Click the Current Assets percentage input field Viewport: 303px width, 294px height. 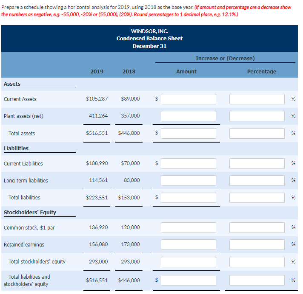[257, 99]
